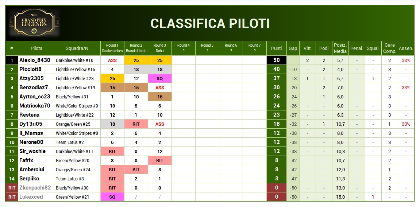Click the Round 1 Oschersleben header
Viewport: 420px width, 207px height.
point(112,48)
